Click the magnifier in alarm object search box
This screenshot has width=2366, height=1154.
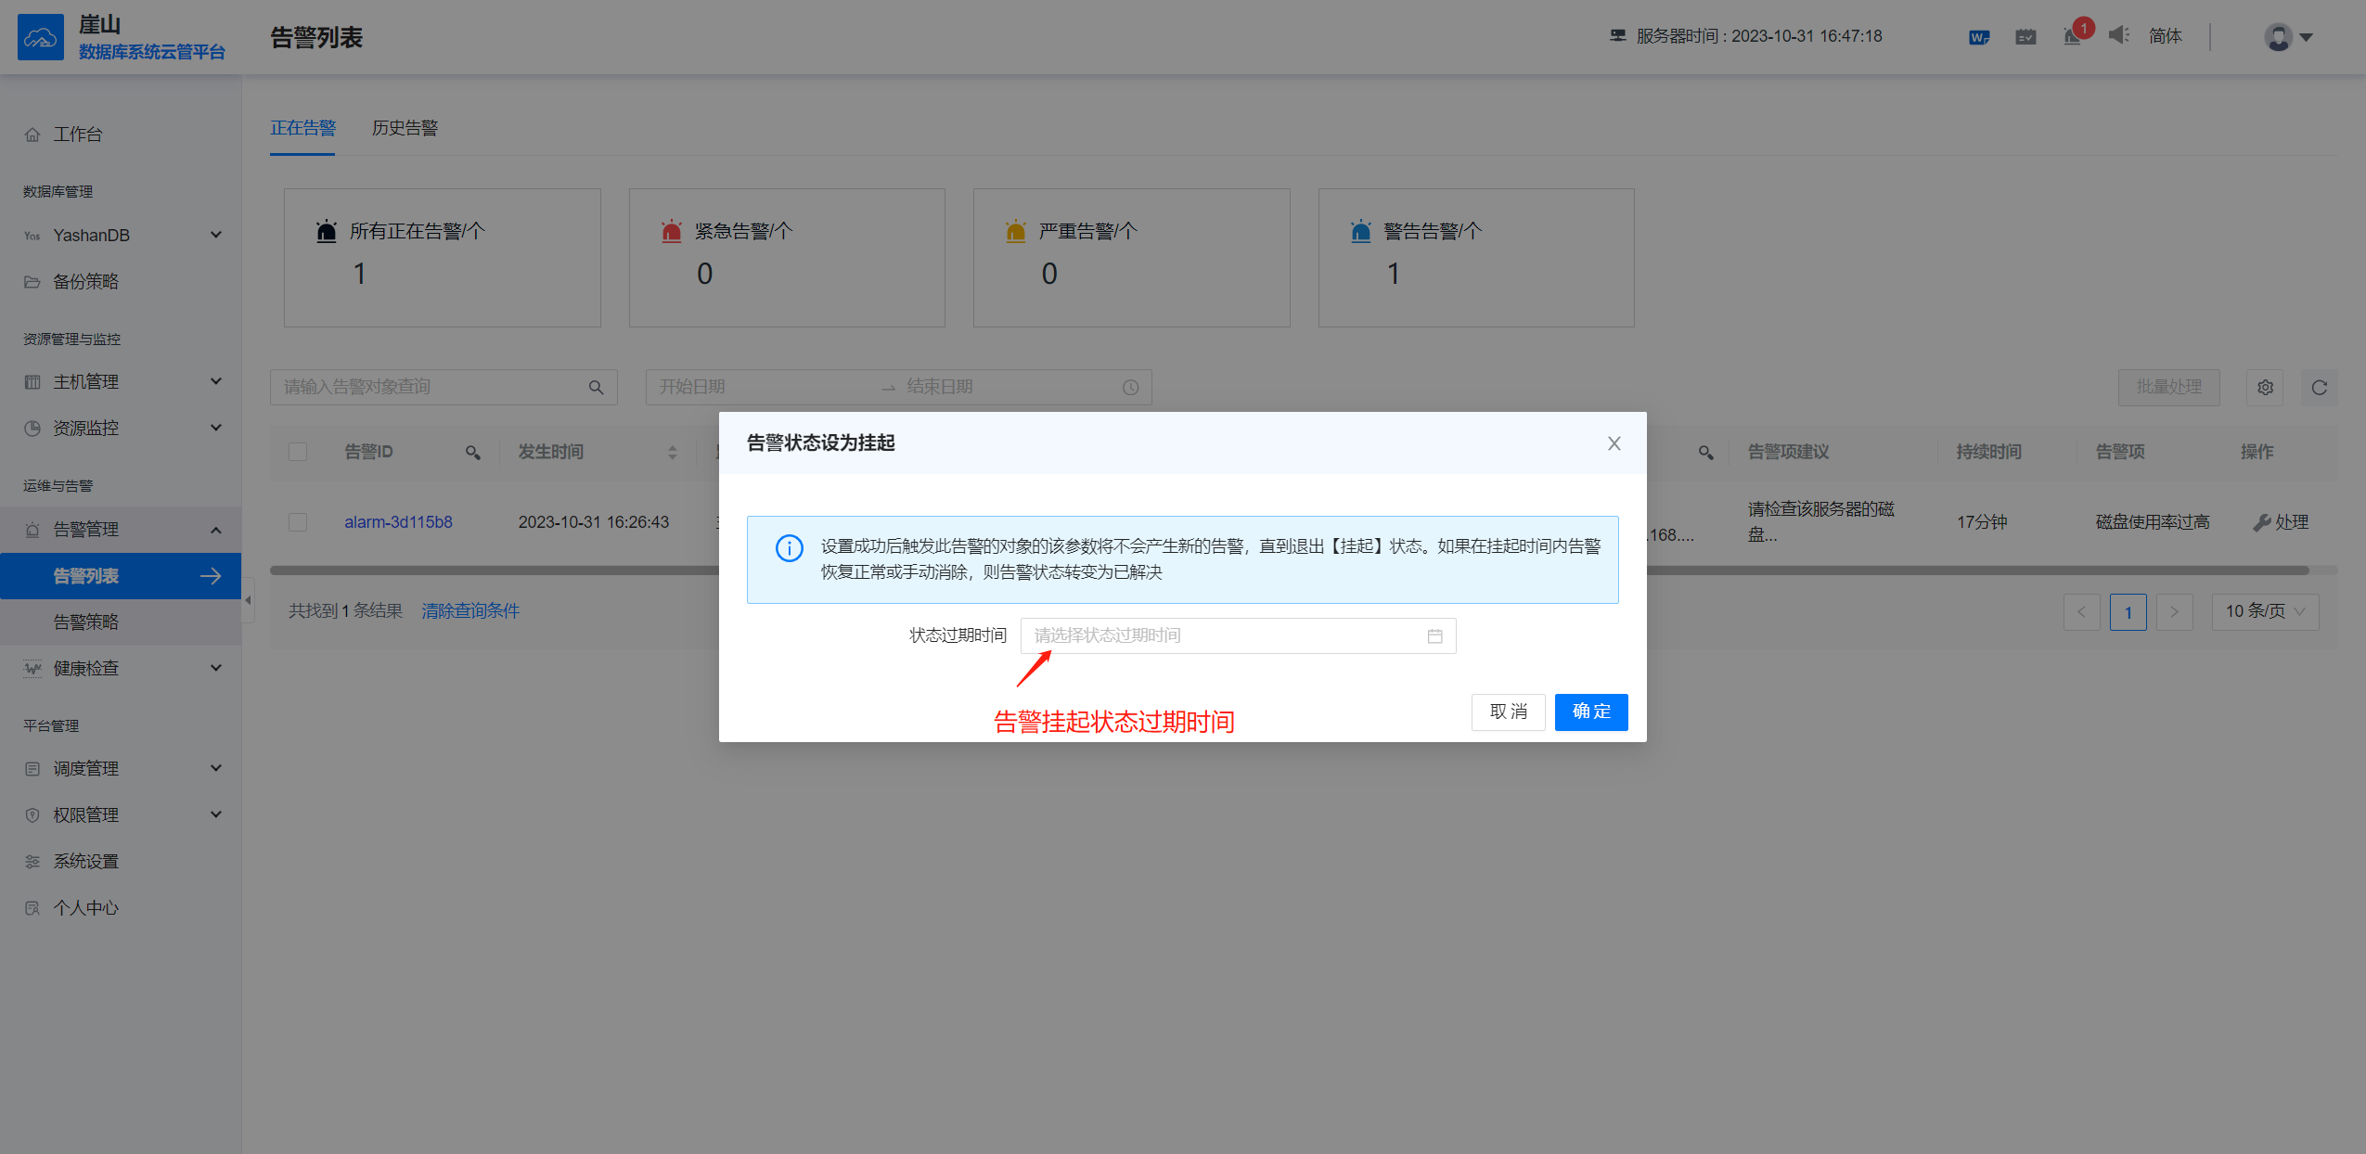tap(597, 387)
